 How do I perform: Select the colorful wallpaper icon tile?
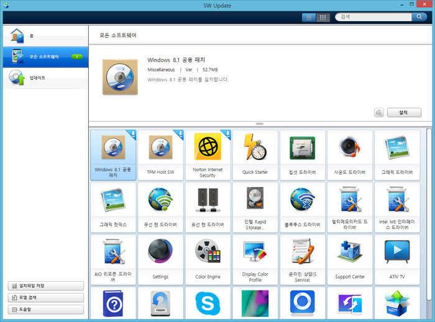255,303
